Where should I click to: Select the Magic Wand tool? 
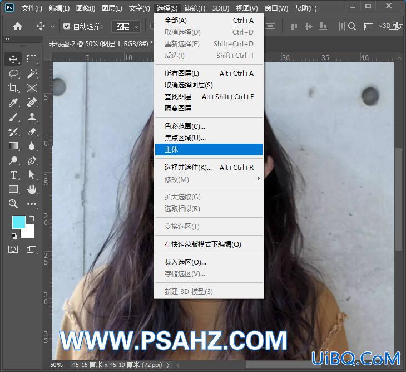point(32,74)
